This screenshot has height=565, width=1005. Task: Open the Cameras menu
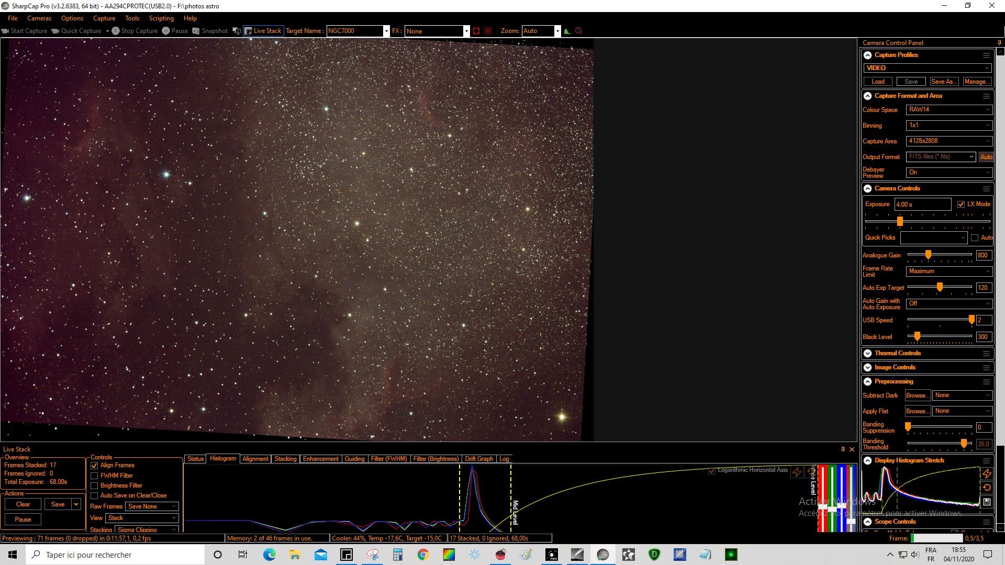point(39,18)
